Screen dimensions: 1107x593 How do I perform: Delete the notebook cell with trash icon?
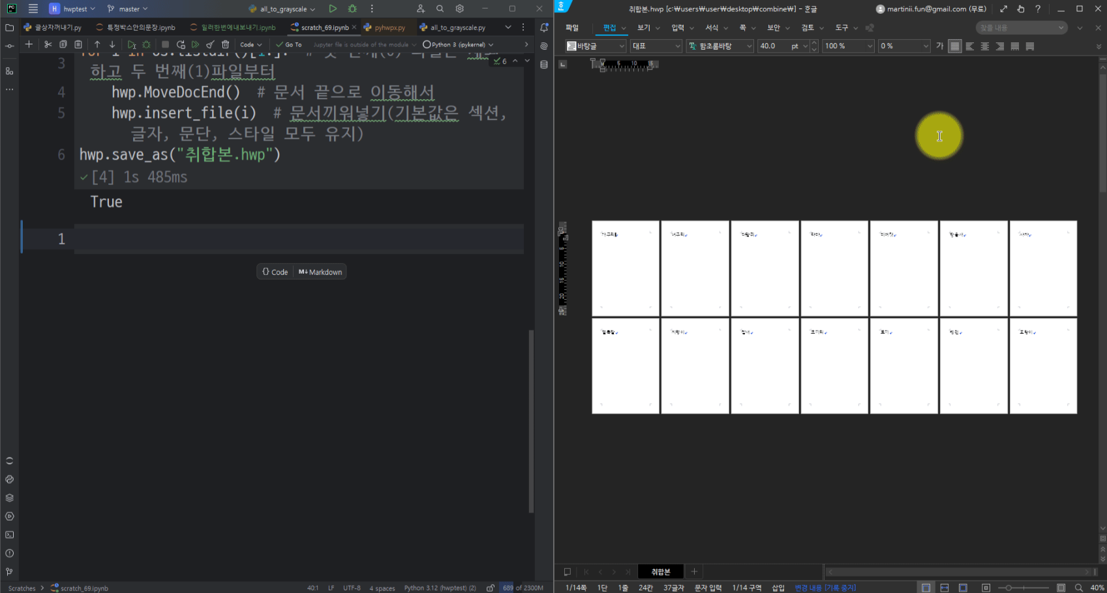(226, 44)
